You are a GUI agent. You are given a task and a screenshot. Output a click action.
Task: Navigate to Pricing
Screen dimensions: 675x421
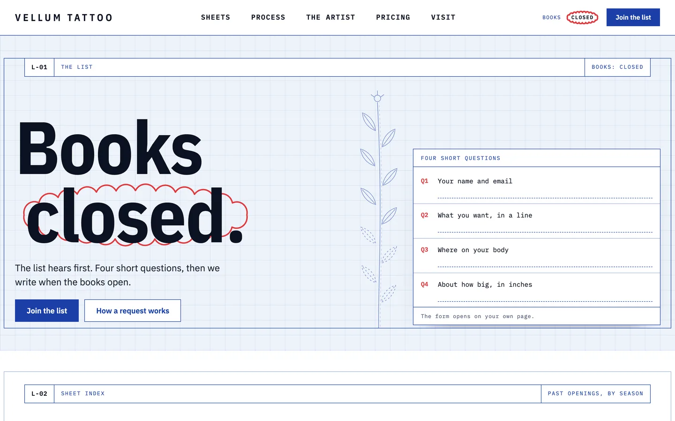(x=393, y=17)
